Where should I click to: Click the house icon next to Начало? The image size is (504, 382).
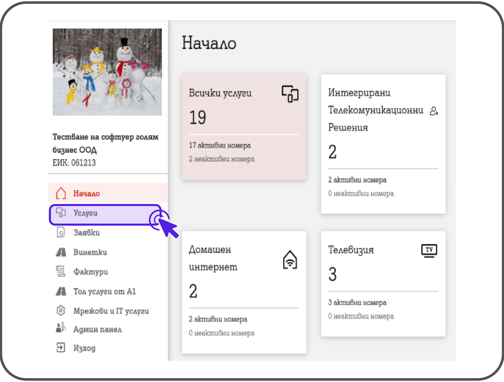(x=61, y=193)
